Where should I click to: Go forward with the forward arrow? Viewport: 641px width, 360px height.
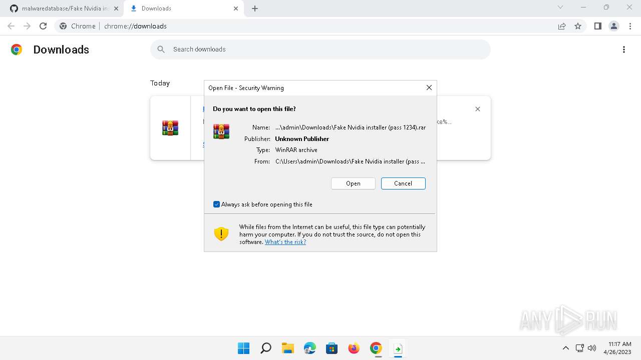click(27, 26)
